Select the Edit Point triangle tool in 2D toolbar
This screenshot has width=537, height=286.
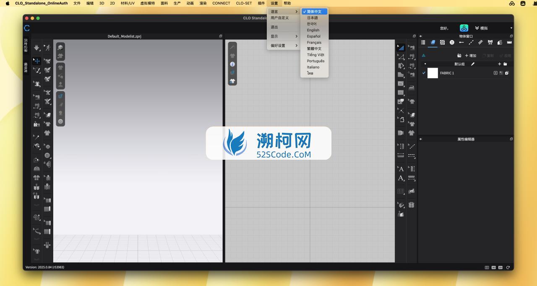[x=401, y=57]
